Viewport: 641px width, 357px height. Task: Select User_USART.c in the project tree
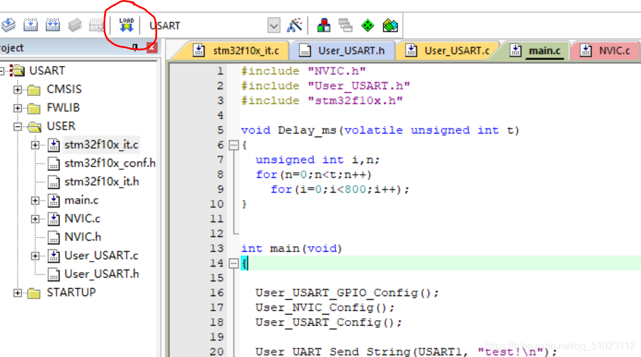click(x=102, y=255)
